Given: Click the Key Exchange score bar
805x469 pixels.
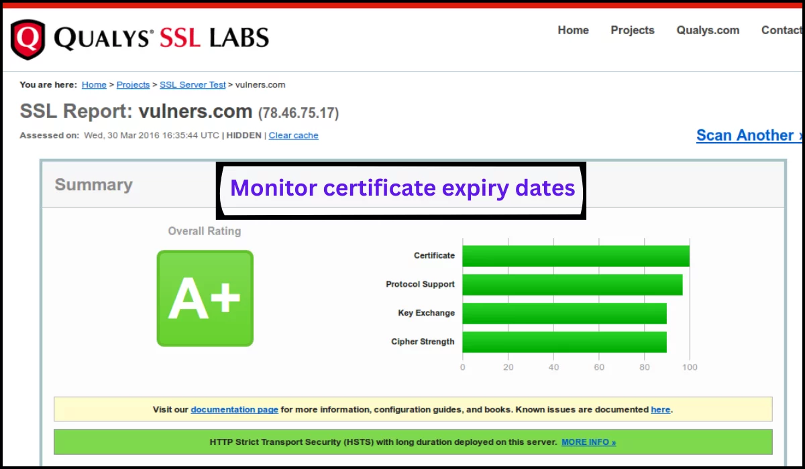Looking at the screenshot, I should (x=564, y=314).
